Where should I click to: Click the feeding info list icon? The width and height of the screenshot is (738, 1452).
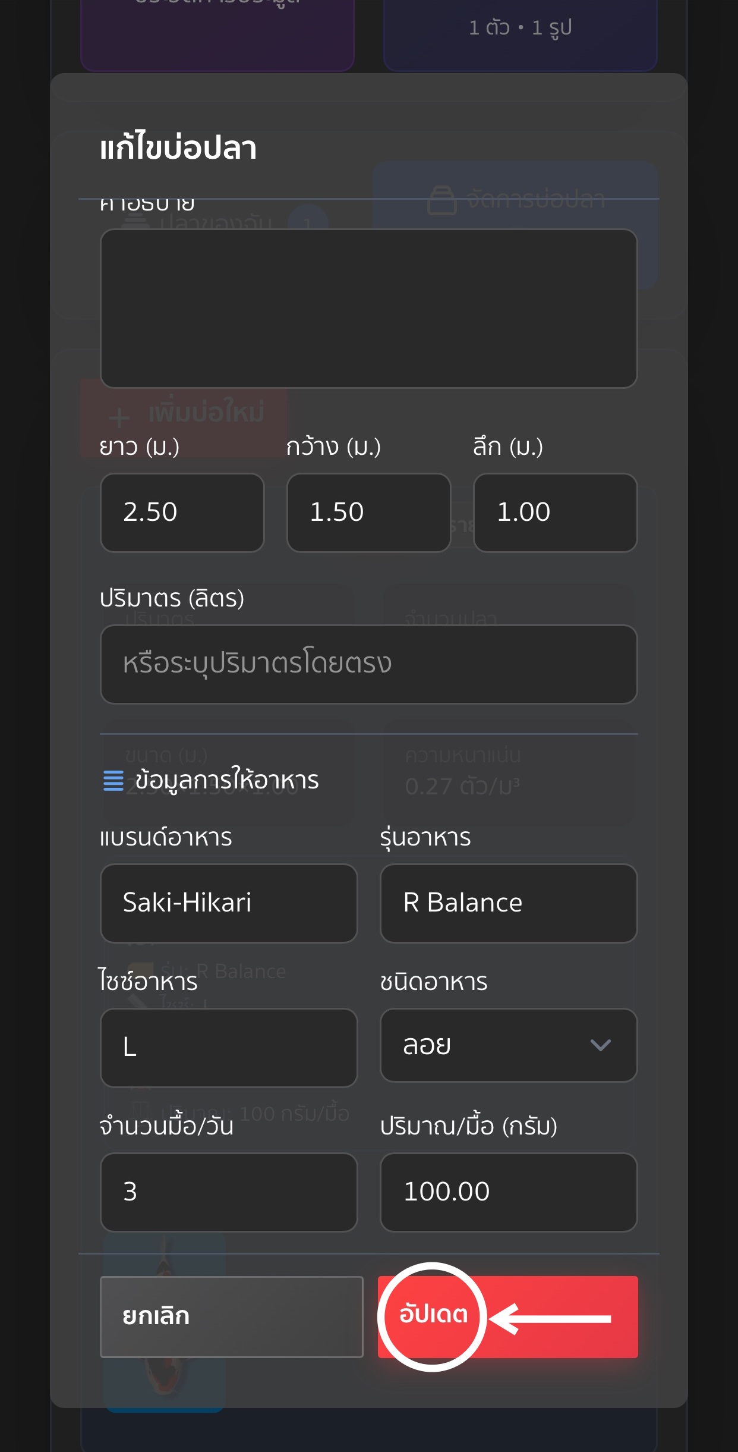[113, 780]
